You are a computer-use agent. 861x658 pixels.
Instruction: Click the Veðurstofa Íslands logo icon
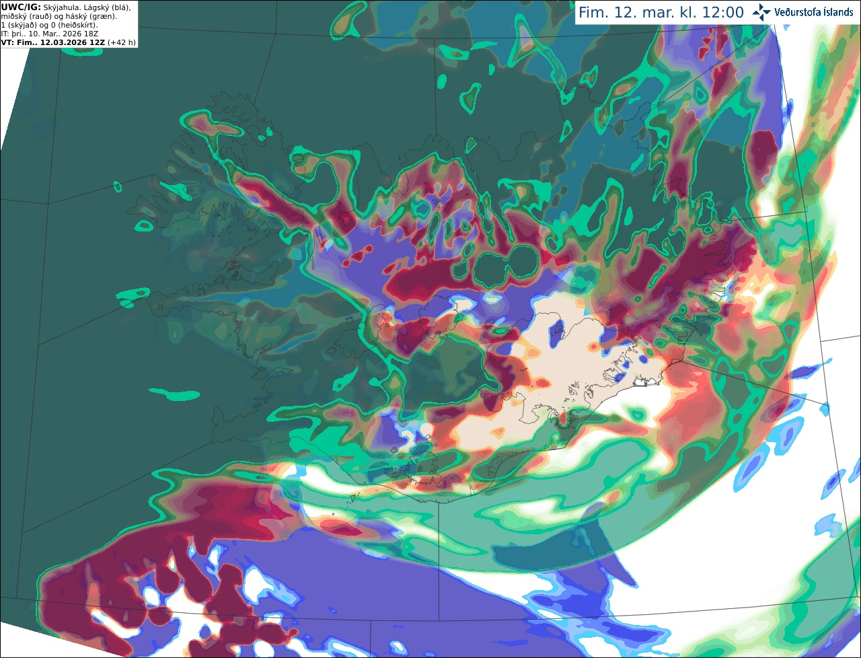[x=761, y=12]
